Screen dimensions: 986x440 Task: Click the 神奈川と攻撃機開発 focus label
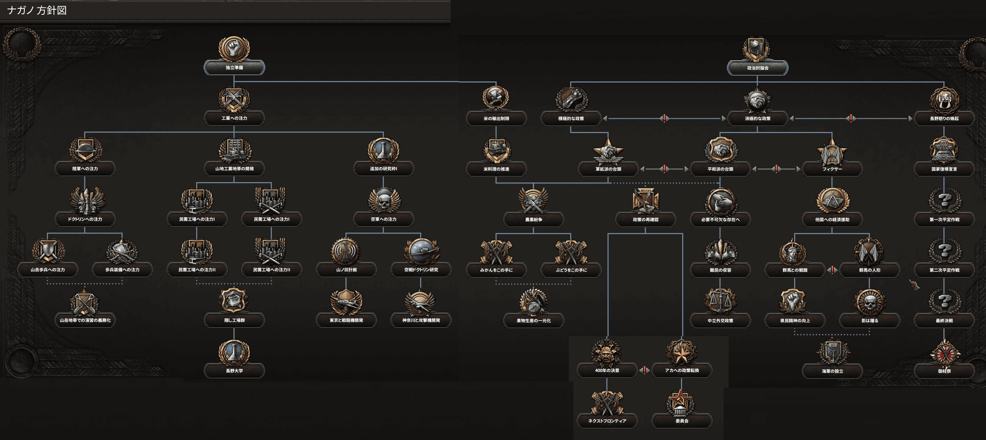(x=421, y=320)
